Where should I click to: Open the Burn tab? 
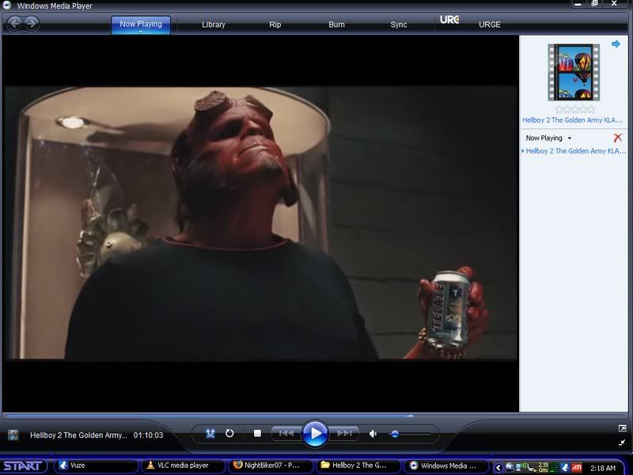pyautogui.click(x=336, y=25)
